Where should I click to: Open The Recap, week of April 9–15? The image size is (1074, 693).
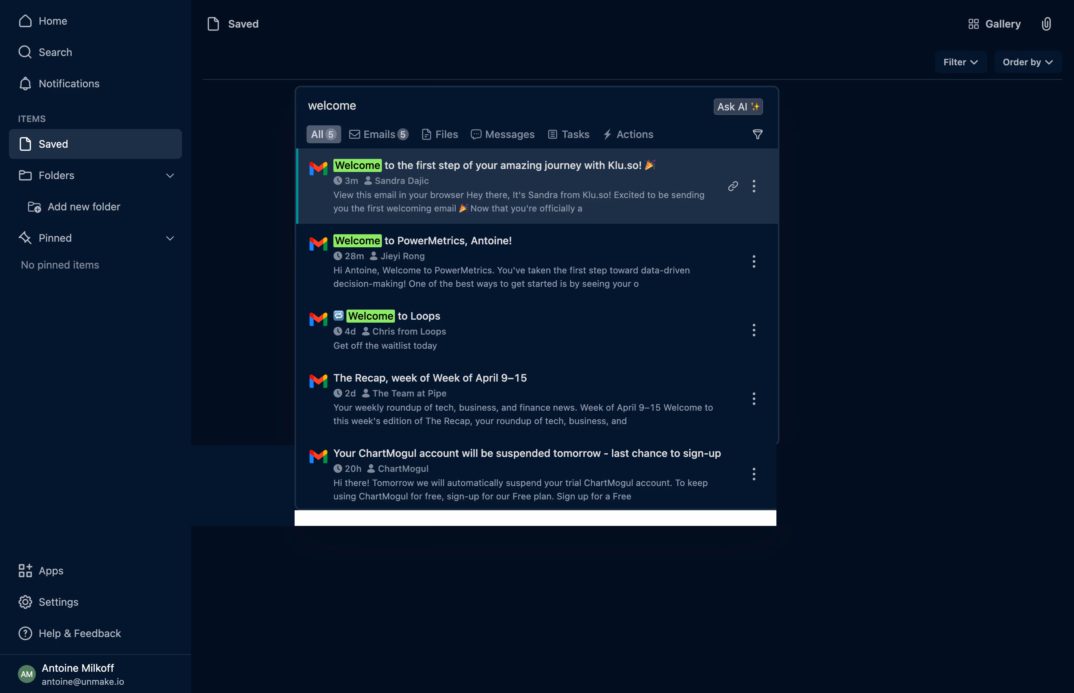point(537,399)
